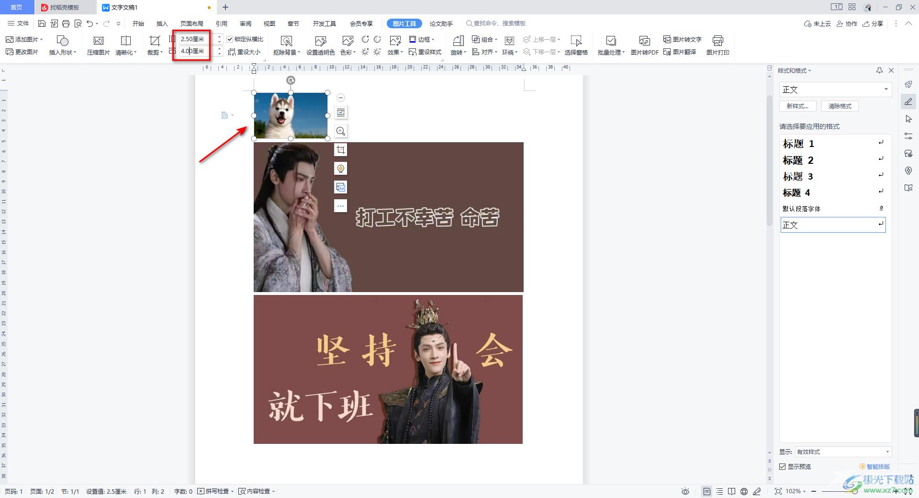
Task: Click the command search box (查找命令)
Action: coord(496,23)
